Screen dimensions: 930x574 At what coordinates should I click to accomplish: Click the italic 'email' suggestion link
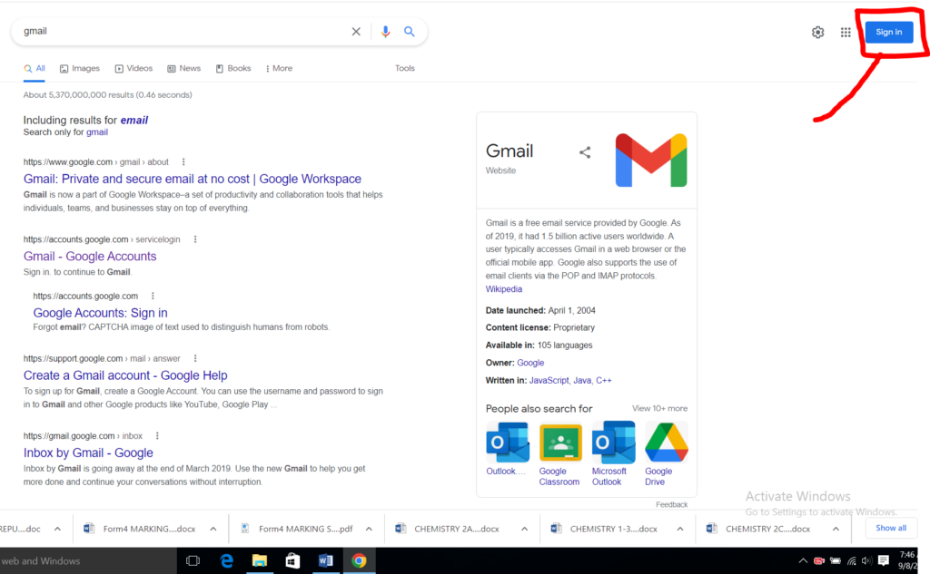134,121
